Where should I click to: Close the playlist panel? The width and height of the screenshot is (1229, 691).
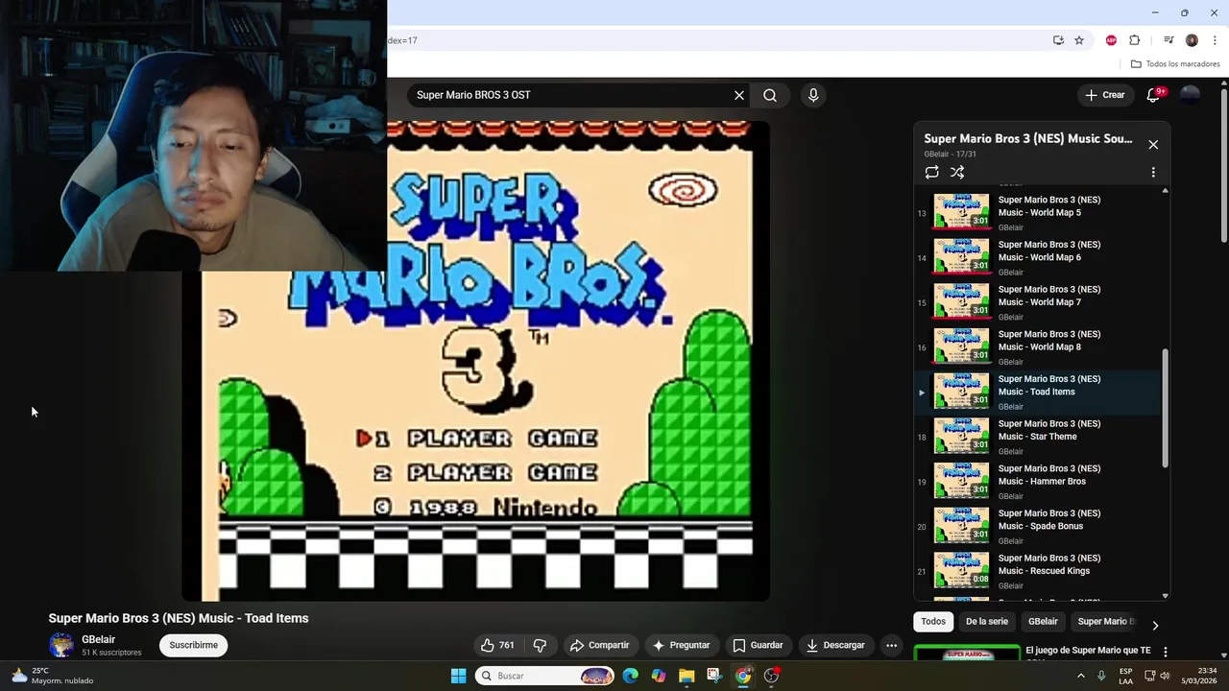pos(1153,144)
